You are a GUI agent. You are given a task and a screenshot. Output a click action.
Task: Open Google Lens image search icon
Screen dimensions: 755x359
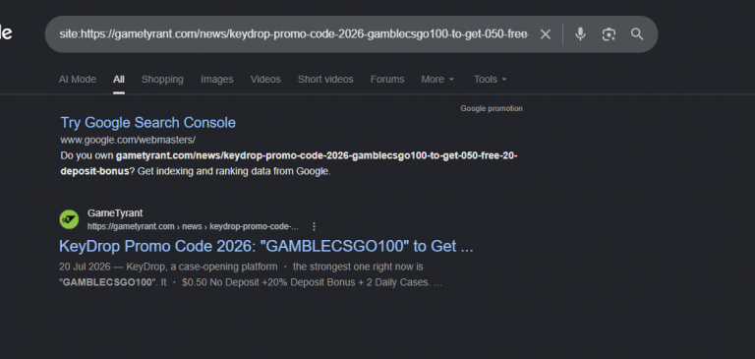[609, 34]
